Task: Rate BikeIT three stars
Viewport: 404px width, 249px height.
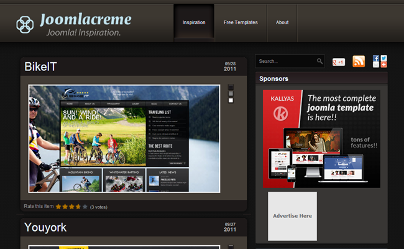Action: (x=71, y=207)
